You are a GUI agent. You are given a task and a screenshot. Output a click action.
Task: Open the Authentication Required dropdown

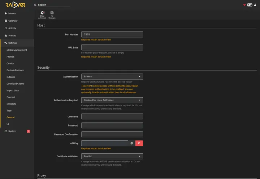point(112,100)
